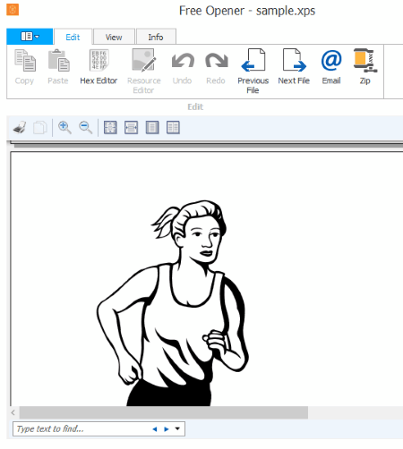403x449 pixels.
Task: Find the next search match
Action: click(x=167, y=429)
